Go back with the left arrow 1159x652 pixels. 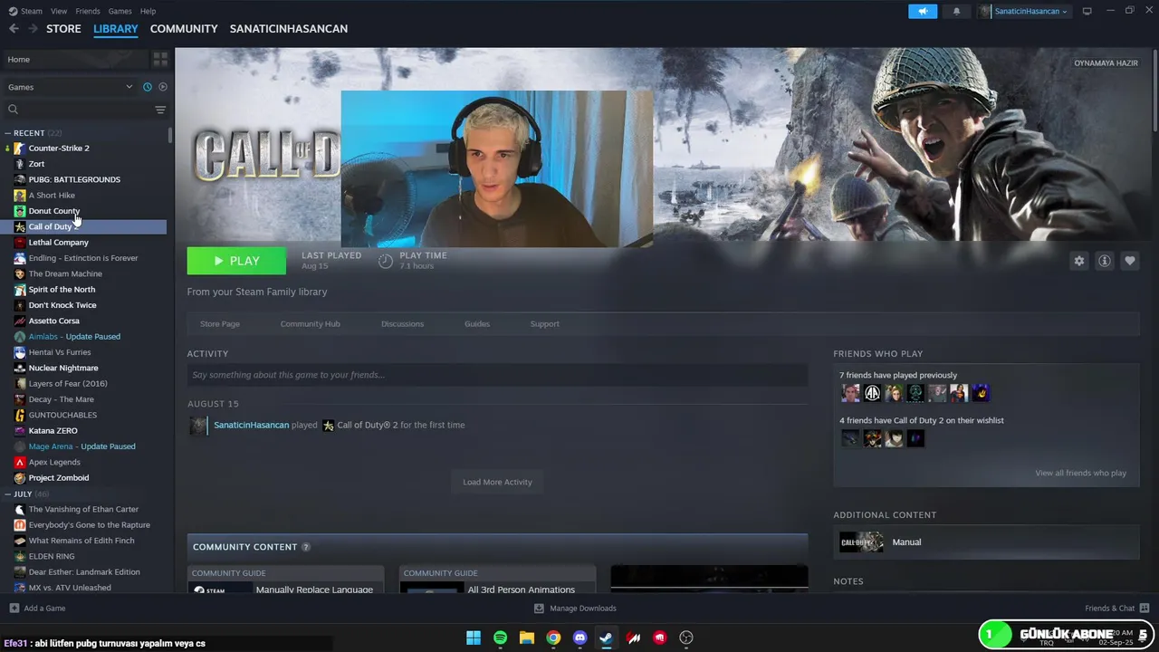(x=14, y=29)
